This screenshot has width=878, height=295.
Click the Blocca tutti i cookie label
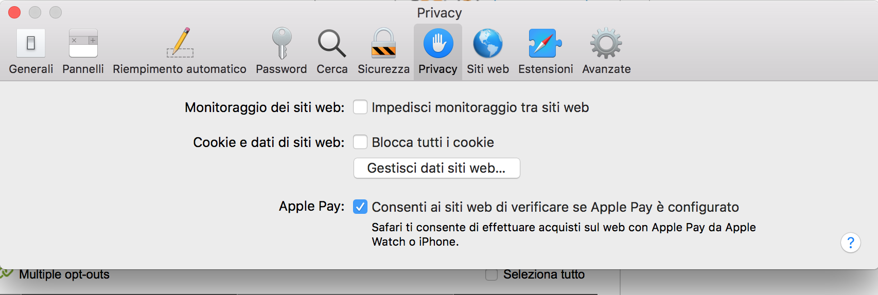433,142
